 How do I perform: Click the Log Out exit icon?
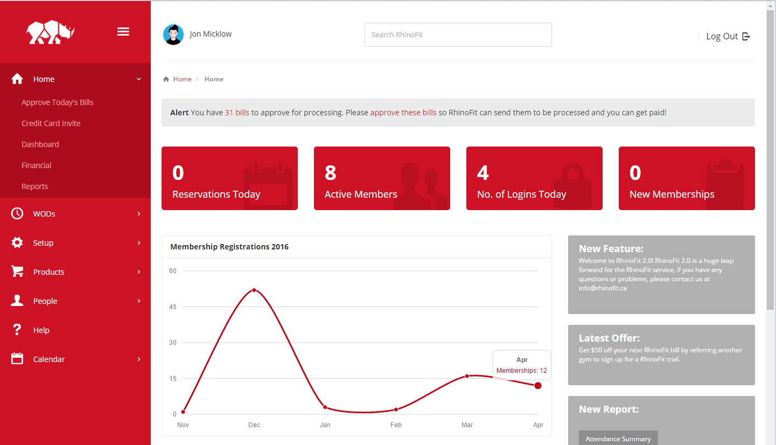746,36
